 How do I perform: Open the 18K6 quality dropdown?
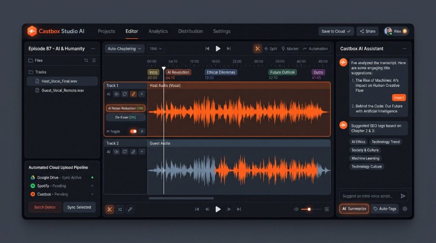(155, 49)
